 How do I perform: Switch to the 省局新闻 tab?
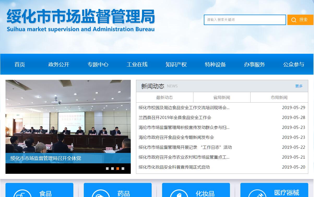[222, 97]
